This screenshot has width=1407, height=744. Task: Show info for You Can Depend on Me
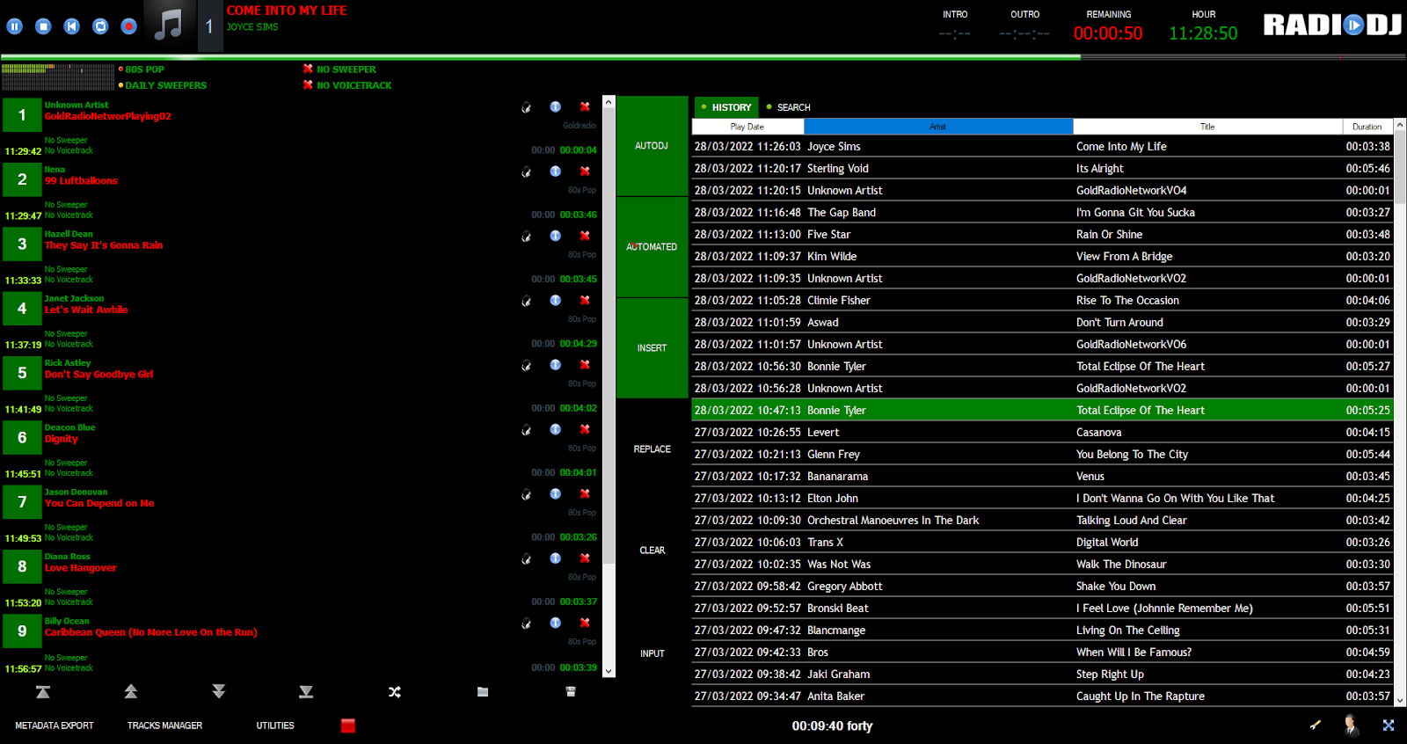[556, 494]
